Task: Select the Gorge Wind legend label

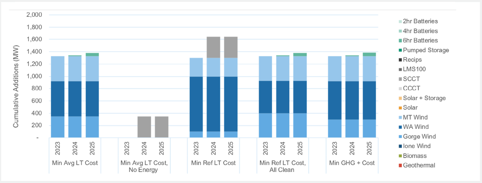Action: click(x=419, y=137)
